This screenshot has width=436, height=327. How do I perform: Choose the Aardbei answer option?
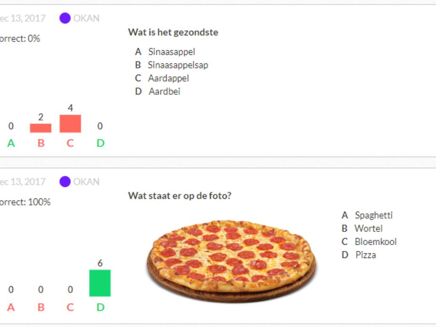[164, 92]
